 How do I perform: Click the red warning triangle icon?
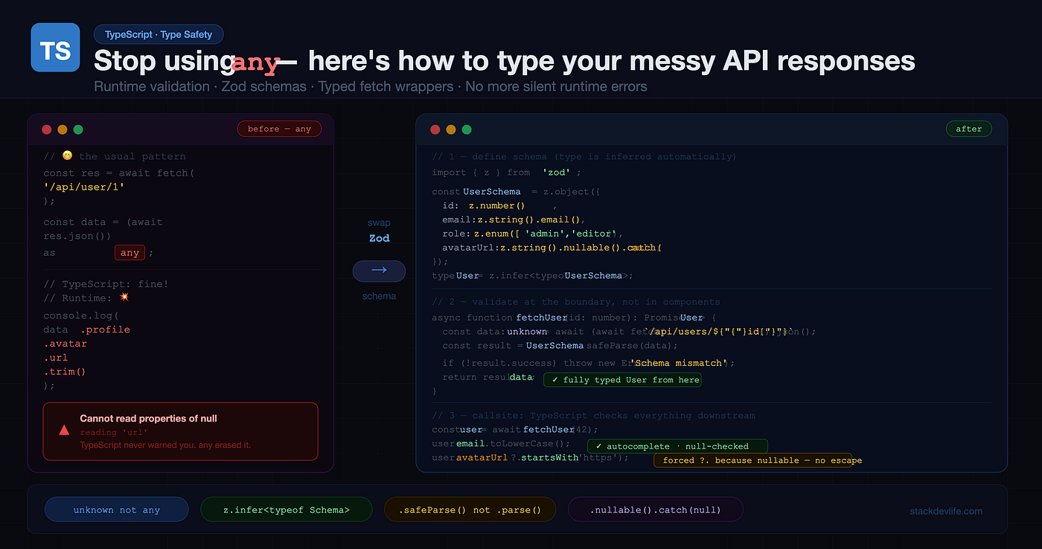click(64, 431)
